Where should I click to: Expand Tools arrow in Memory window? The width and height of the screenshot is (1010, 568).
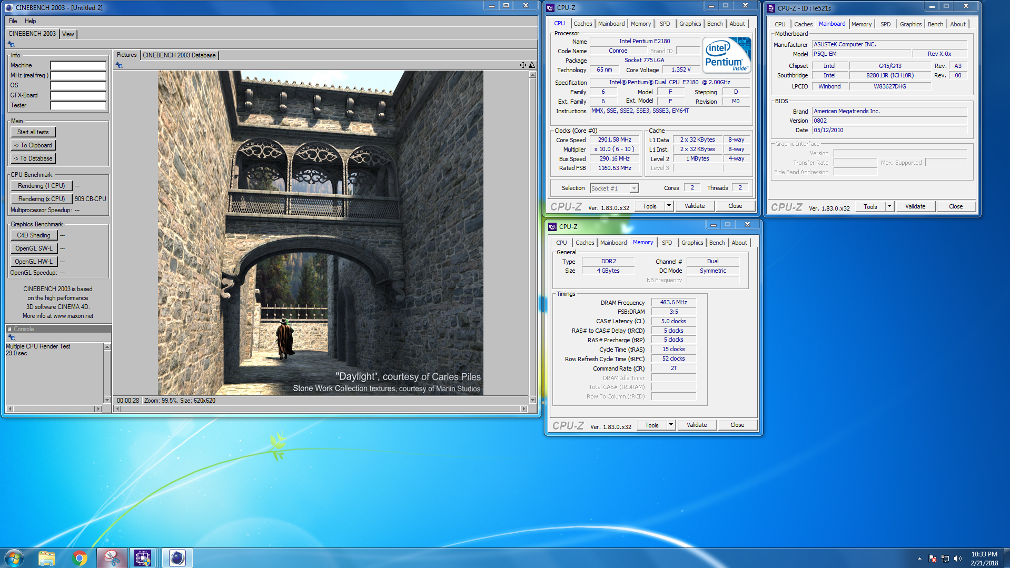[671, 425]
